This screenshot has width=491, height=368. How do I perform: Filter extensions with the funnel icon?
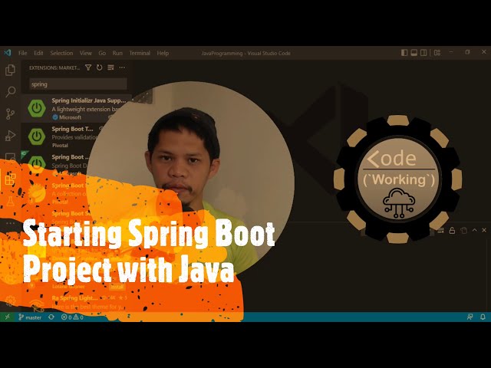(88, 67)
